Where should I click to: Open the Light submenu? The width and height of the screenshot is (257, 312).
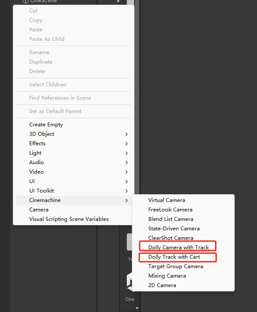pyautogui.click(x=73, y=153)
